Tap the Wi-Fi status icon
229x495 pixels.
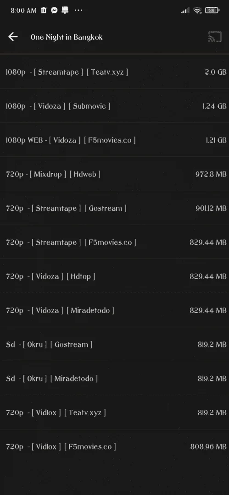click(197, 11)
